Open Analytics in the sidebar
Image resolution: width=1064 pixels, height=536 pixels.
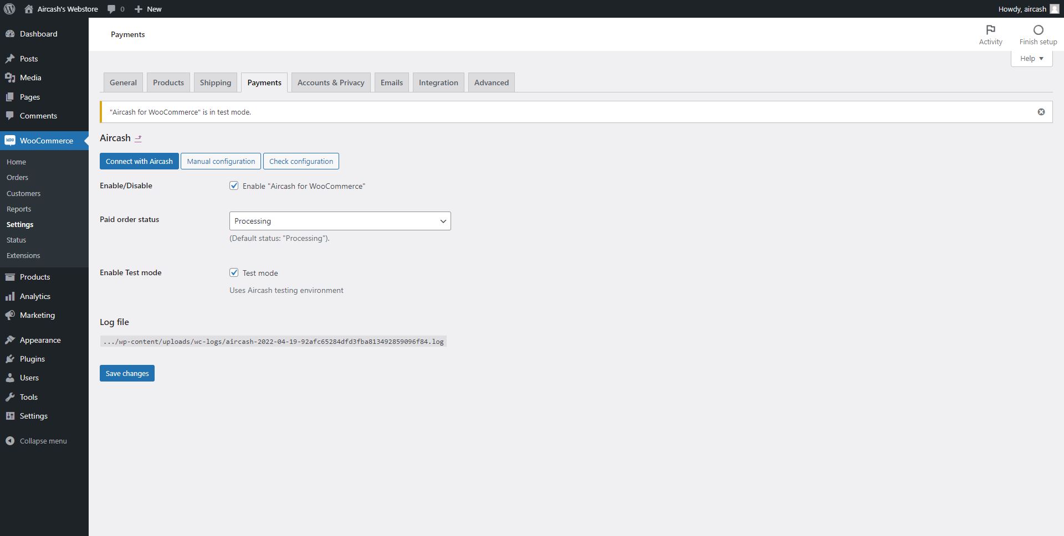coord(44,296)
